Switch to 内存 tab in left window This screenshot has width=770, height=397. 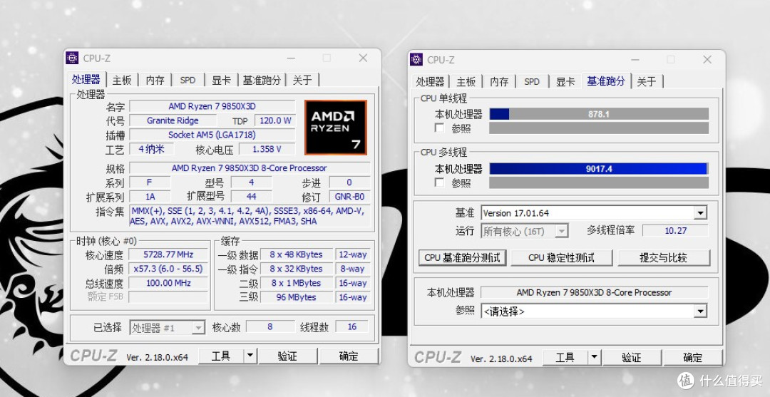click(155, 80)
